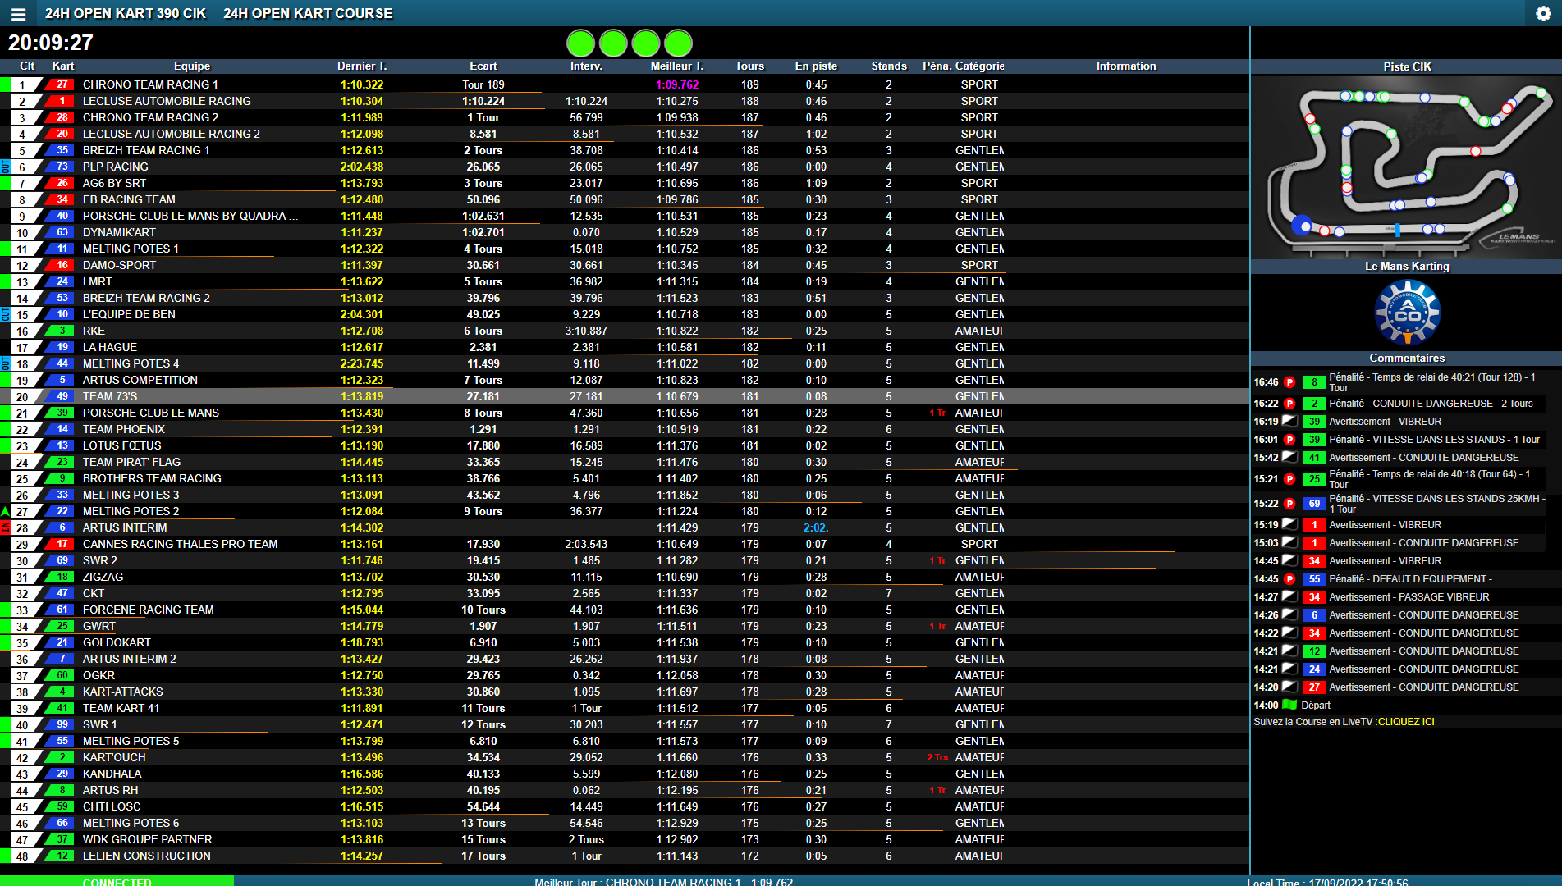Click the CLIQUEZ ICI LiveTV link

pos(1406,722)
